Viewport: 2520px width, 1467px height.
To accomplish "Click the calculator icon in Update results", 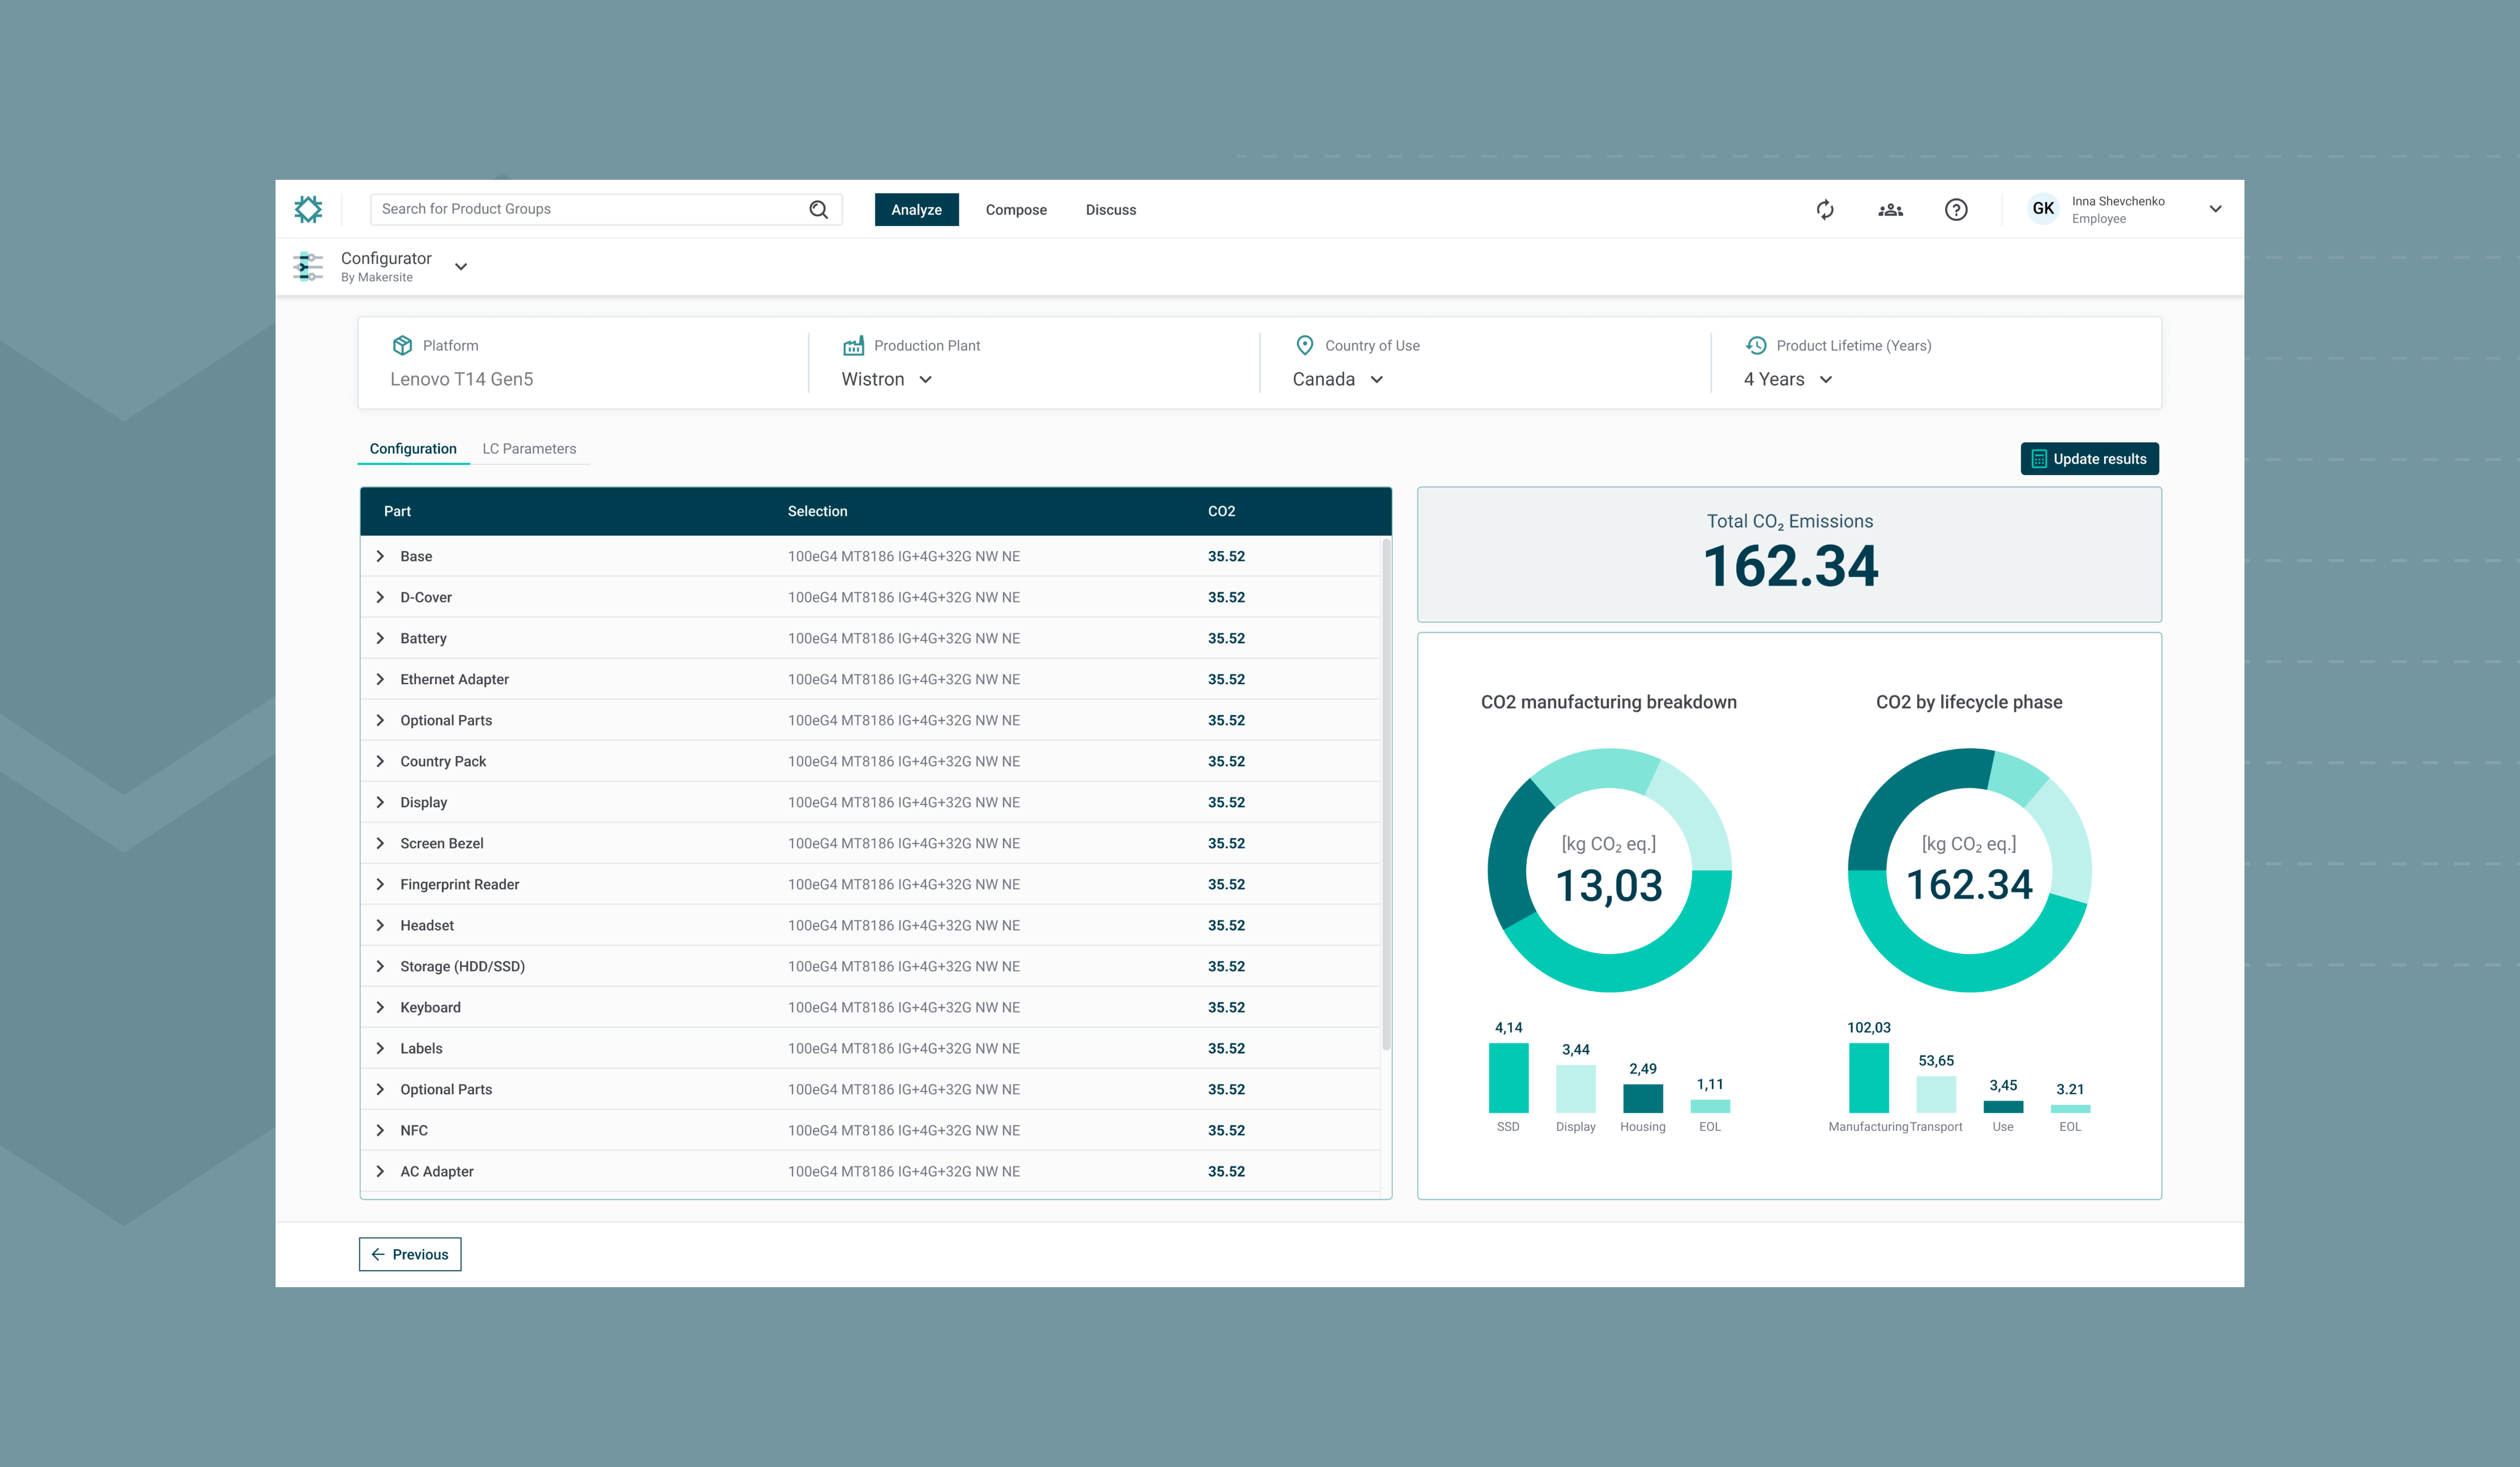I will point(2039,459).
